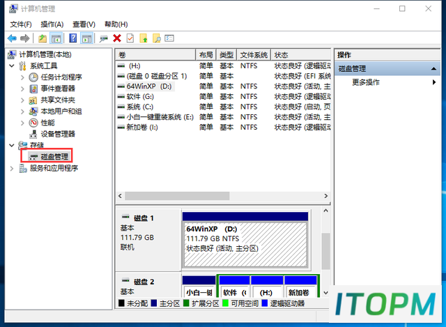Click the disk view scroll up arrow
Screen dimensions: 446x327
[326, 211]
